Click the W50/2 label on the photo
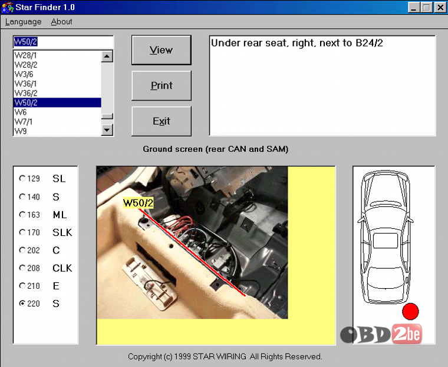This screenshot has height=367, width=448. 139,203
